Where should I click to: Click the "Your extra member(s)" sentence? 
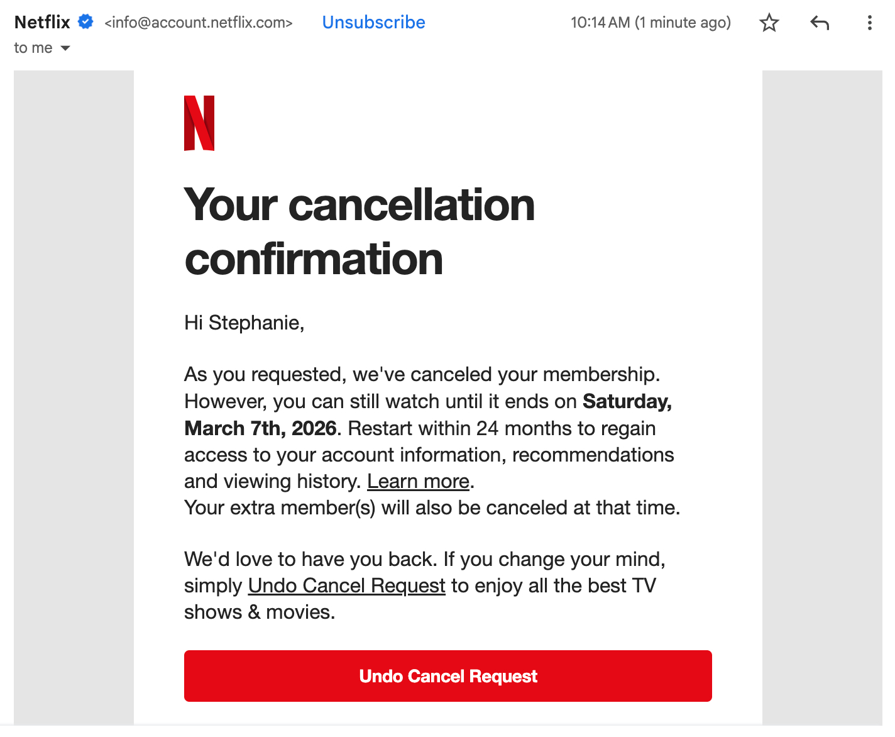point(432,507)
